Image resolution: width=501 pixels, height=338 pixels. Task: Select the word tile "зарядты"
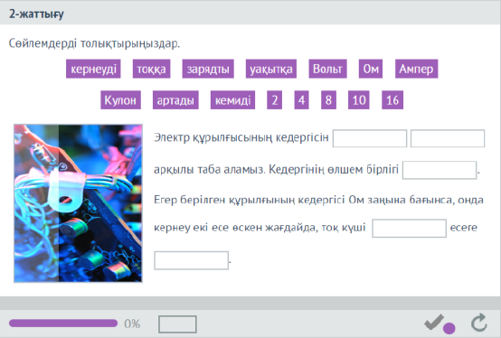click(208, 69)
